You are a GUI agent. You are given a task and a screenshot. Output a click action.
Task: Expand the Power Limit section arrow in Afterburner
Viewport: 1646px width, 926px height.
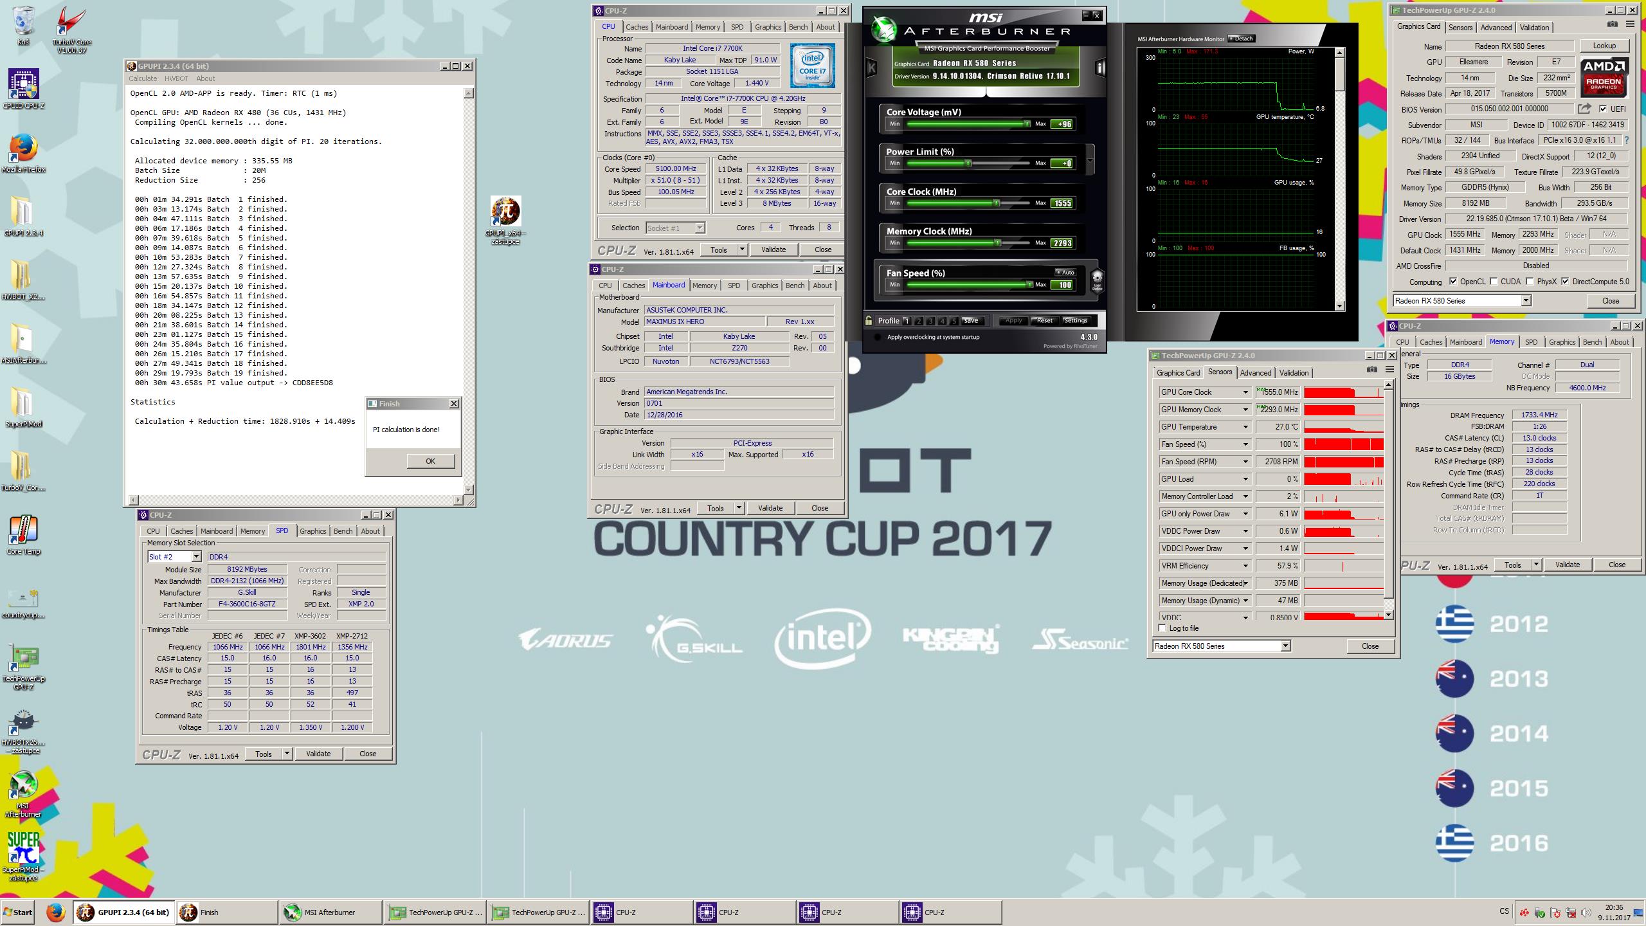point(1090,159)
